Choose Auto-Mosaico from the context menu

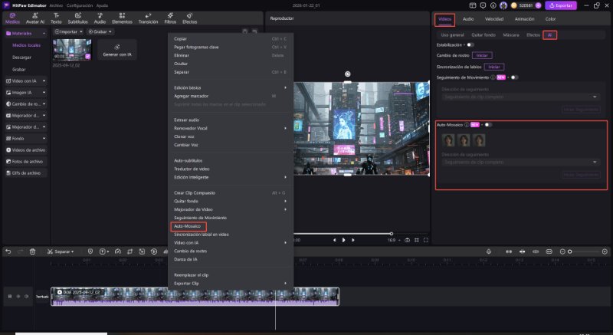[x=188, y=227]
